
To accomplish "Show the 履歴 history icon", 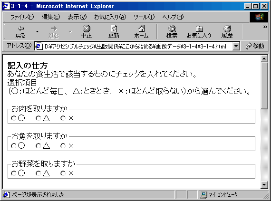I will click(227, 29).
